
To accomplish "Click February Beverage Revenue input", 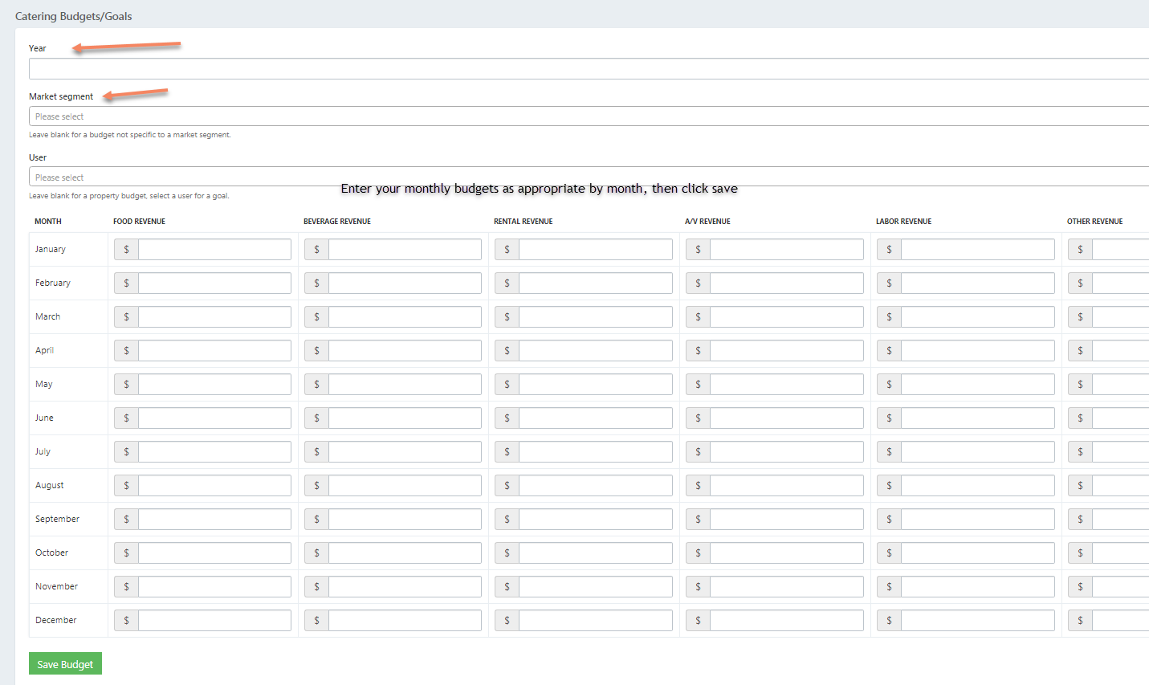I will tap(405, 283).
